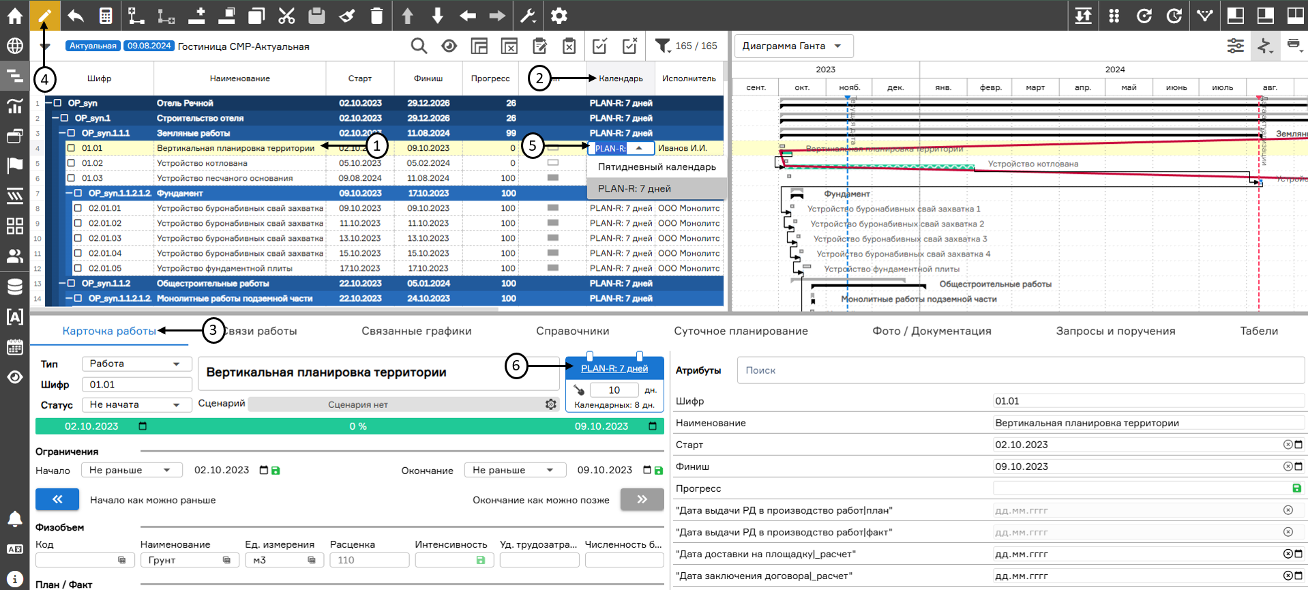The image size is (1308, 590).
Task: Switch to the Фото / Документация tab
Action: [x=932, y=331]
